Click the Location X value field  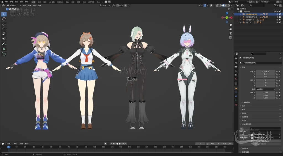pyautogui.click(x=266, y=71)
